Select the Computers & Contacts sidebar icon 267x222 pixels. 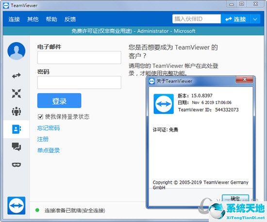point(17,129)
